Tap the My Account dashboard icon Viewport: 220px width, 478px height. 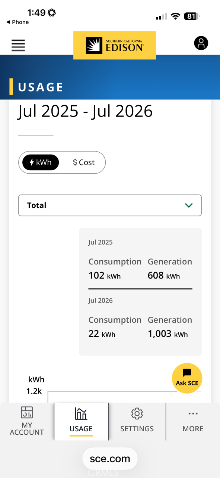point(27,412)
